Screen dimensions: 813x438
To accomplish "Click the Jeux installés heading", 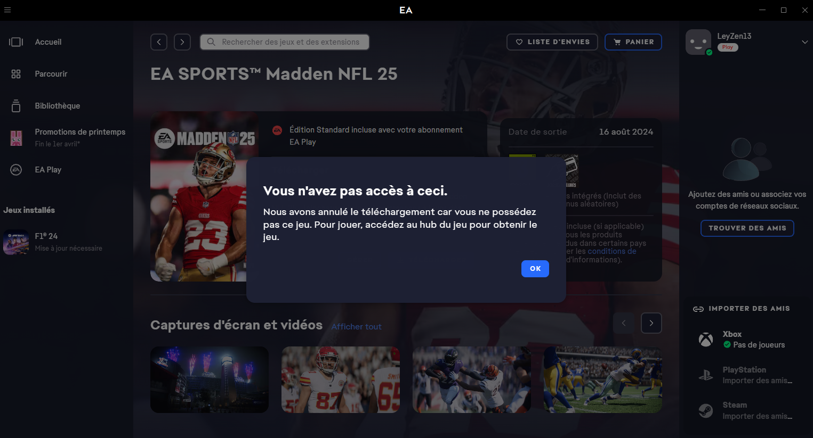I will point(29,210).
